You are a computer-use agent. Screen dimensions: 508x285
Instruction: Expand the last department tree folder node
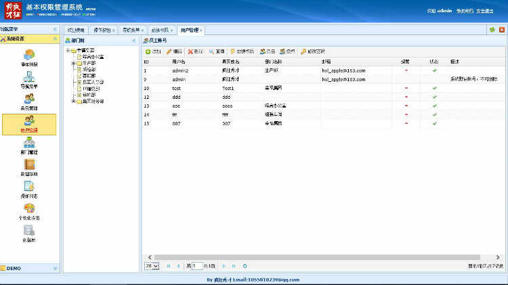click(x=74, y=102)
